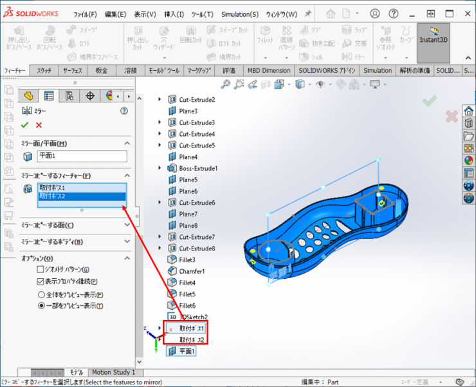
Task: Click the mirror help question mark icon
Action: (x=124, y=111)
